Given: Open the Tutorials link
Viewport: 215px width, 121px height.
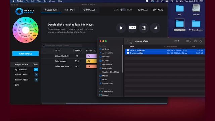Looking at the screenshot, I should tap(143, 10).
